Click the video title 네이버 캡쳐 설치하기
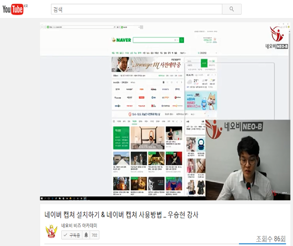The height and width of the screenshot is (246, 293). pos(121,215)
